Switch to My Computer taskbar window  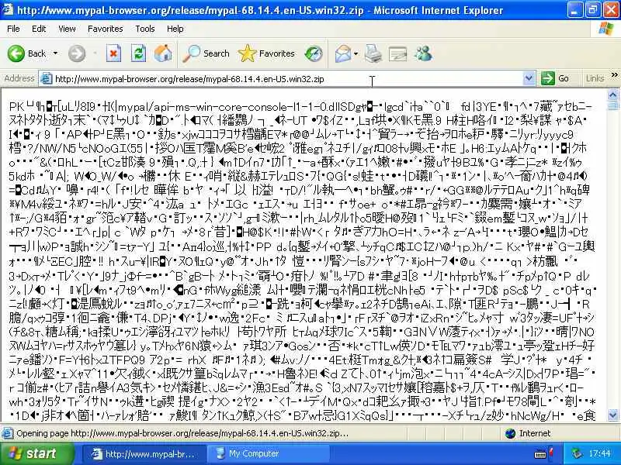click(268, 453)
